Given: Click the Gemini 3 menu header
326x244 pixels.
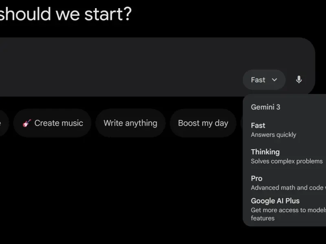Looking at the screenshot, I should [x=266, y=107].
